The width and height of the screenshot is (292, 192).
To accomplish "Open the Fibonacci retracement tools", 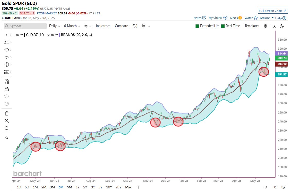I will [6, 42].
